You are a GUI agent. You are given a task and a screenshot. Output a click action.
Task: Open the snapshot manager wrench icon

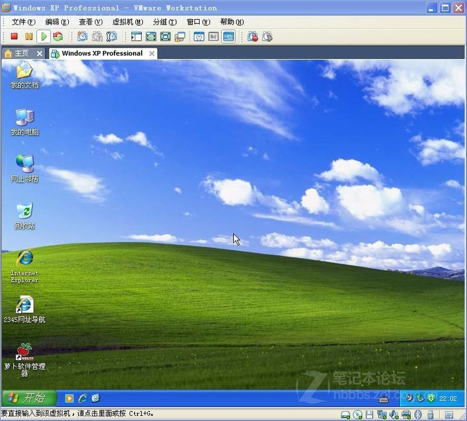[111, 37]
